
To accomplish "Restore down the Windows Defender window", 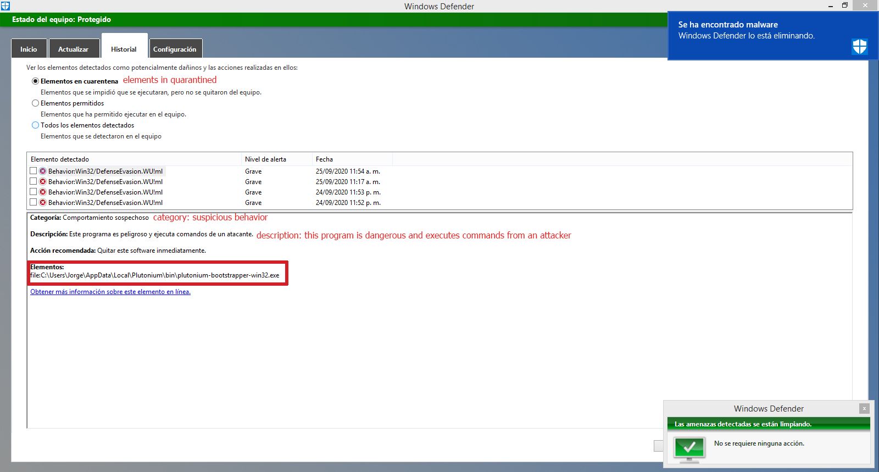I will (845, 5).
